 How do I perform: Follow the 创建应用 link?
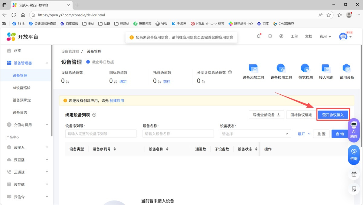117,101
